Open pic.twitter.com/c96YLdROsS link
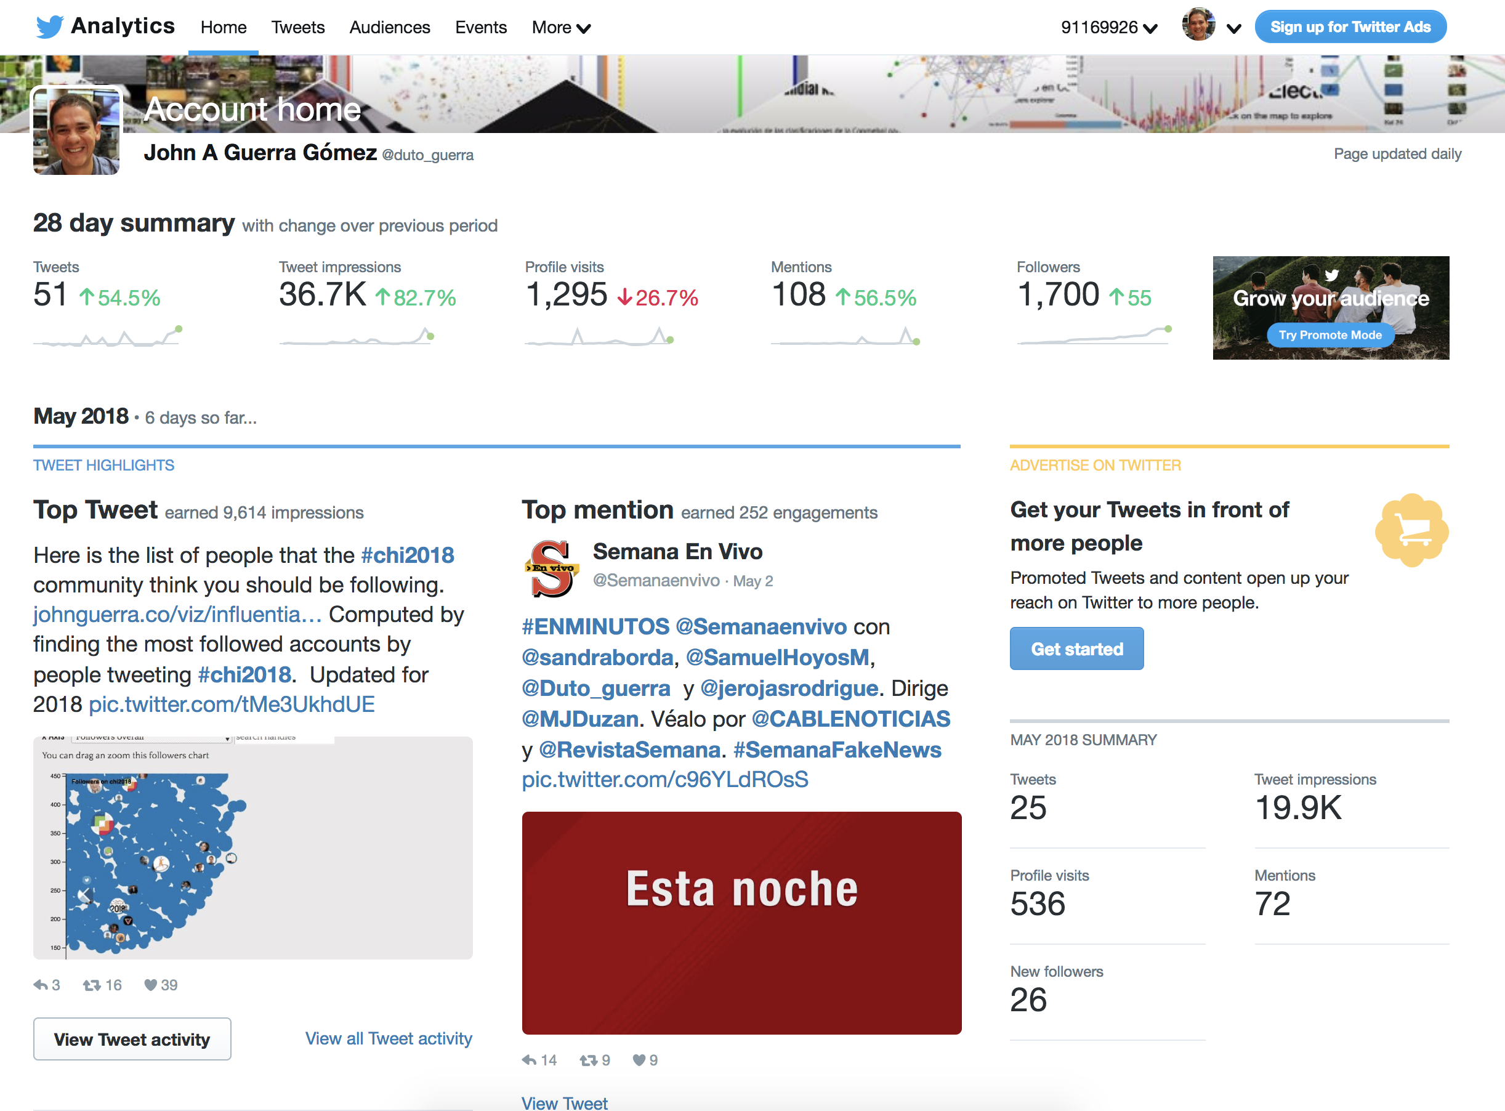Screen dimensions: 1505x1111 click(665, 780)
